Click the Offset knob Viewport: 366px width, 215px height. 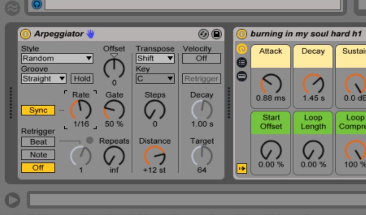(x=114, y=68)
